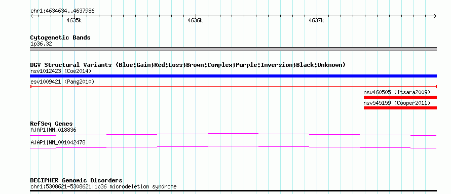Click the right arrowhead of the ruler
451x194 pixels.
pos(435,16)
